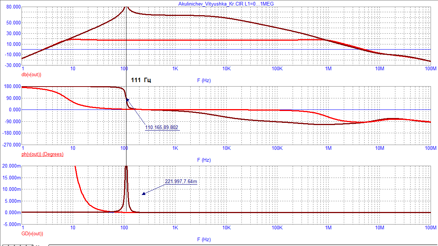Click the 10M tick label under group delay plot

(x=379, y=228)
